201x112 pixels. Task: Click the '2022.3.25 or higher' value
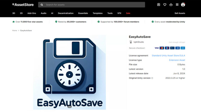pyautogui.click(x=175, y=78)
